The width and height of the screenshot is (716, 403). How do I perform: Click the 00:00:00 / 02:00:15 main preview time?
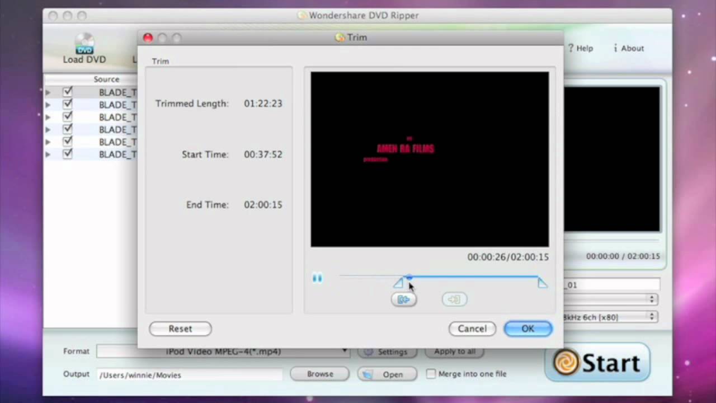click(623, 256)
